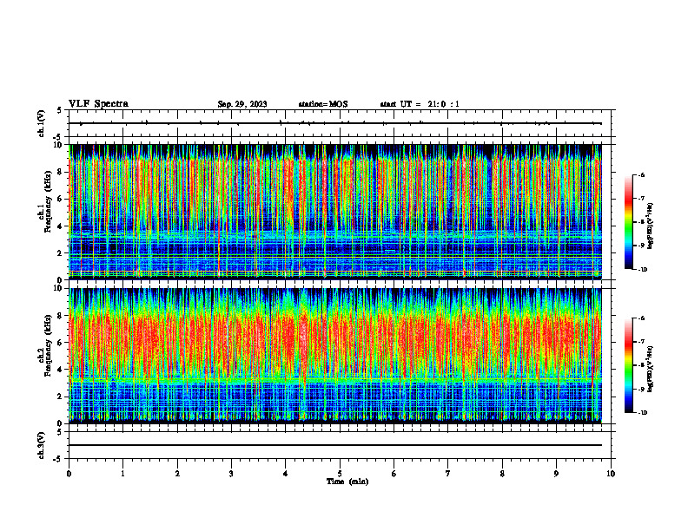Viewport: 688px width, 531px height.
Task: Click the "8" tick on the time axis
Action: click(502, 474)
